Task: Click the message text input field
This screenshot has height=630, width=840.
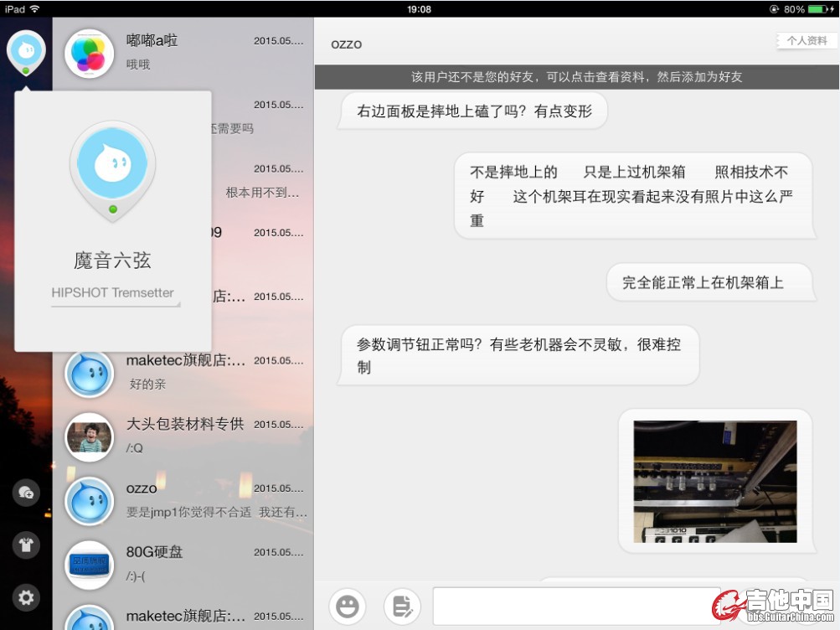Action: tap(576, 606)
